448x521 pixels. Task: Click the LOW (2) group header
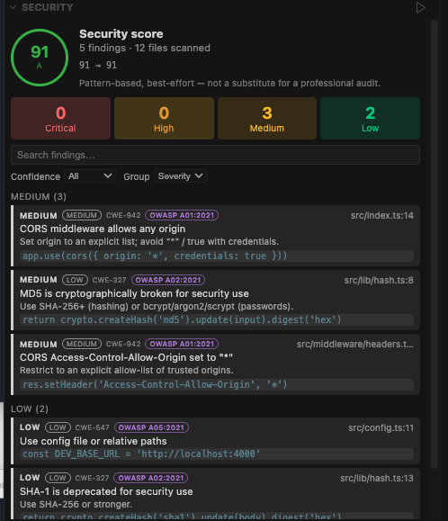(x=30, y=409)
